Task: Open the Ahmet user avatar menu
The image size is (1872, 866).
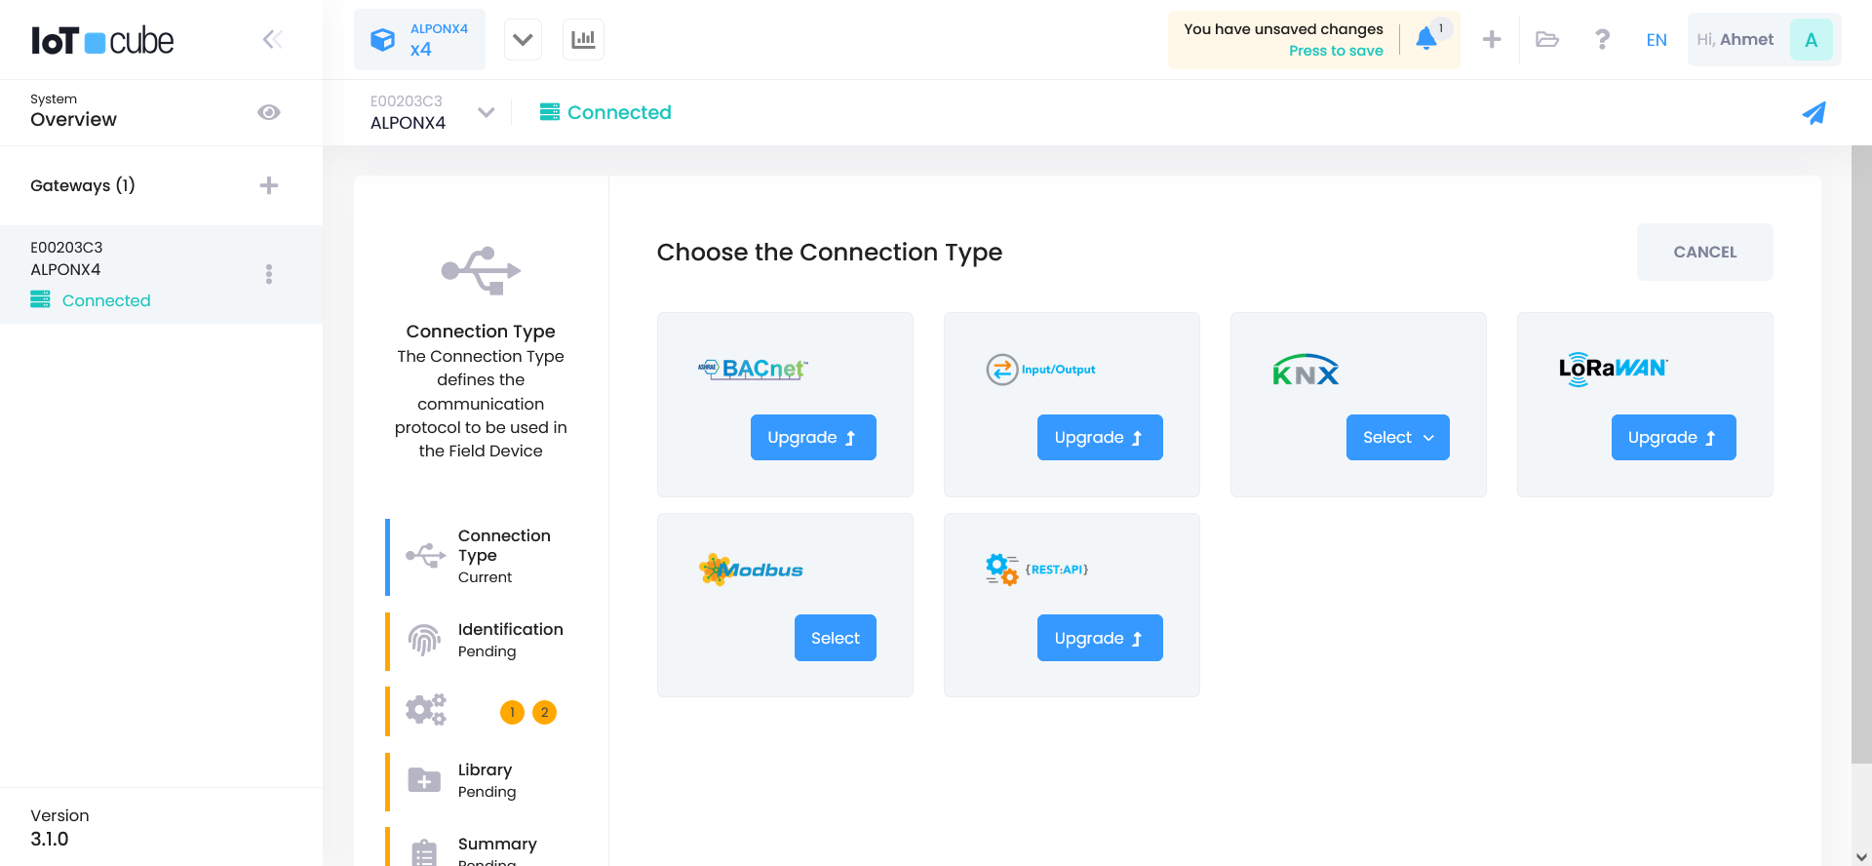Action: point(1811,40)
